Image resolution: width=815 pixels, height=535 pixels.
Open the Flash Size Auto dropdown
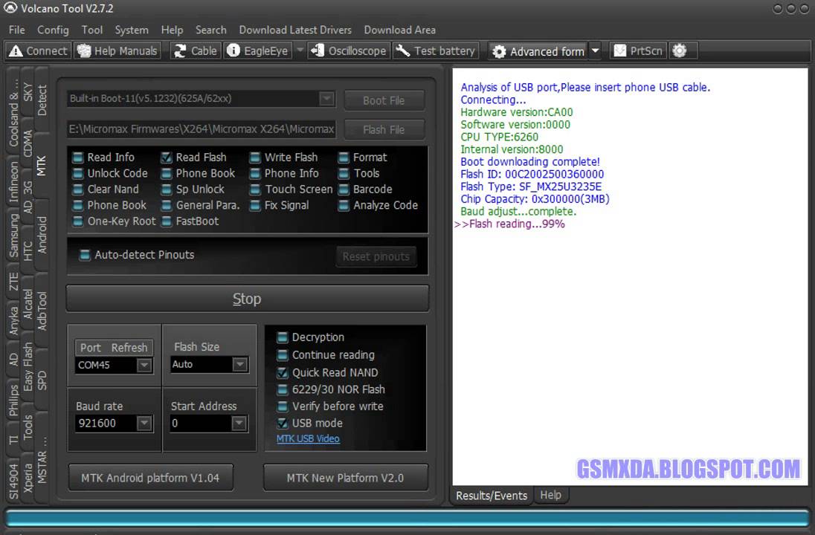(239, 365)
